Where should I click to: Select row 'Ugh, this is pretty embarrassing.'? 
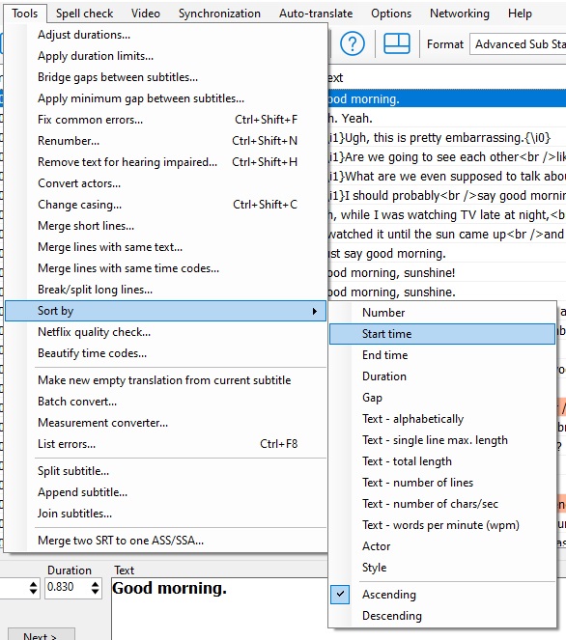[447, 137]
